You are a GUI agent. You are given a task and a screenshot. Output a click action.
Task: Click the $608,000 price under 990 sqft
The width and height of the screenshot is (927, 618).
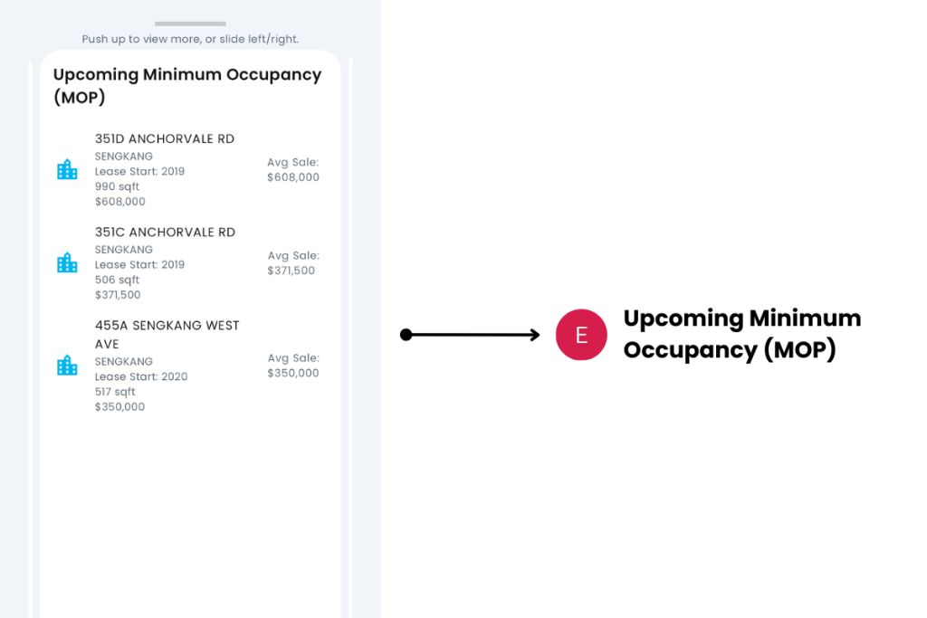[x=120, y=202]
